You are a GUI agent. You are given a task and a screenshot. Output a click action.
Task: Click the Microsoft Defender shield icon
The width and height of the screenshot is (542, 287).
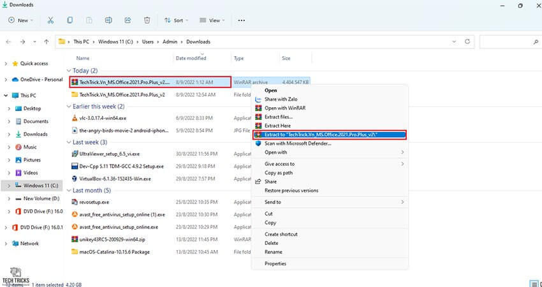tap(258, 143)
